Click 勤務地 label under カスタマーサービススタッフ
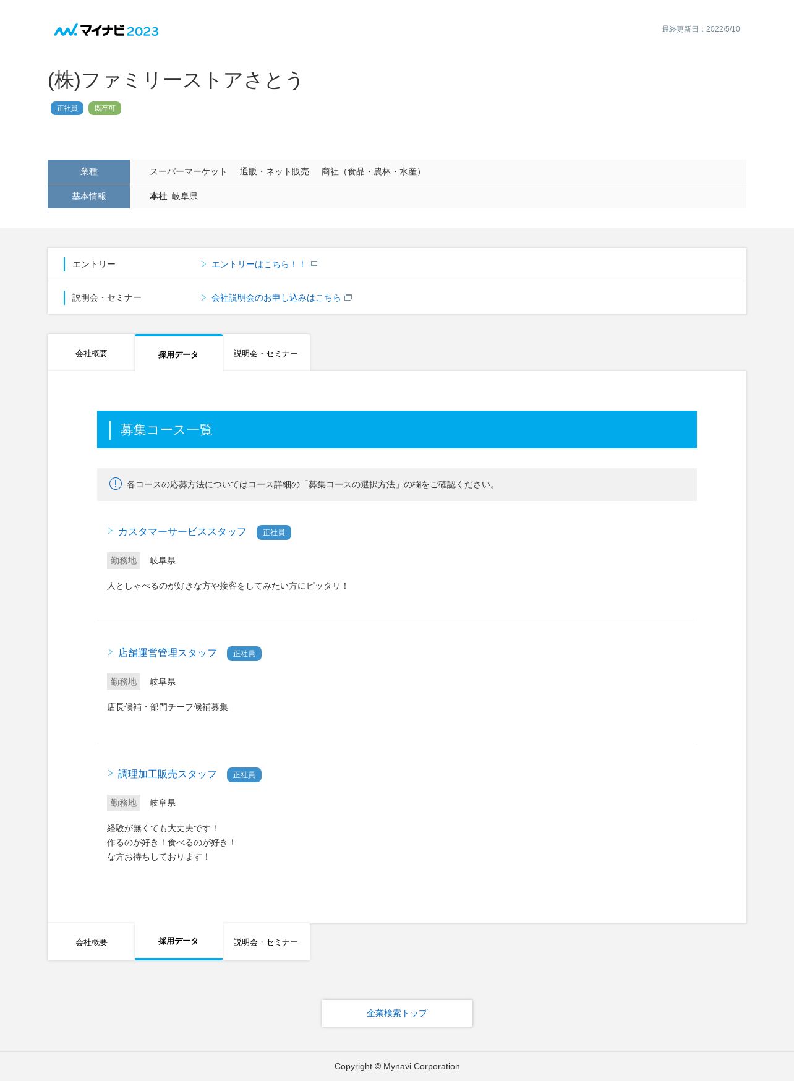This screenshot has height=1081, width=794. [x=124, y=560]
